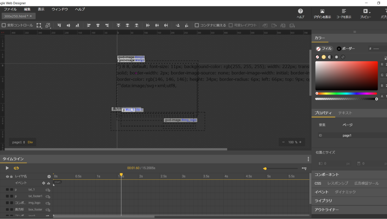Viewport: 387px width, 219px height.
Task: Open the page1 selector dropdown
Action: (19, 142)
